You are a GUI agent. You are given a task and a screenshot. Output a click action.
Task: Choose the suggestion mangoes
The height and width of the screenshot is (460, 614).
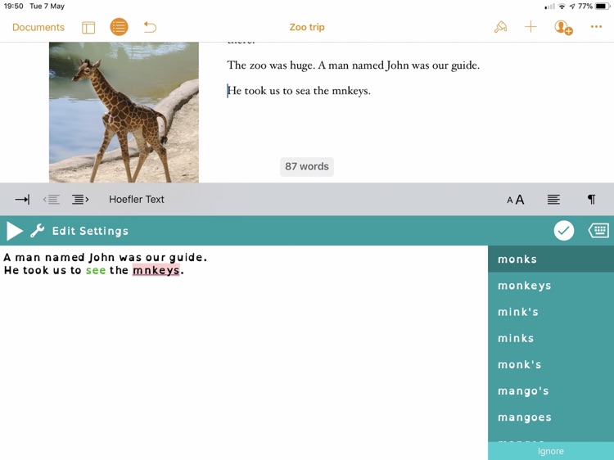point(551,417)
